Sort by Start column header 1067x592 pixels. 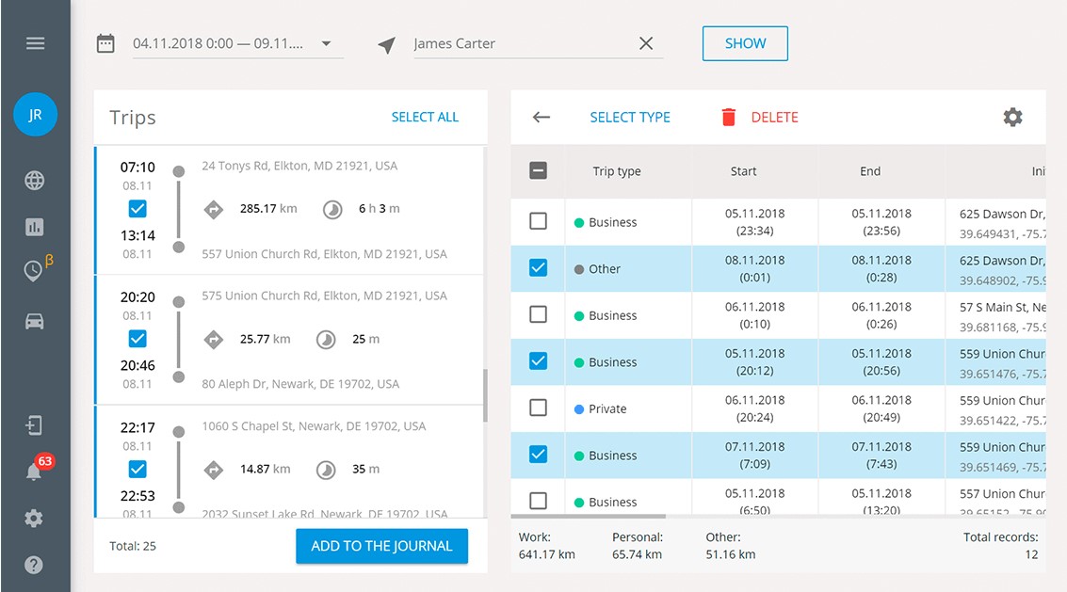pos(743,171)
